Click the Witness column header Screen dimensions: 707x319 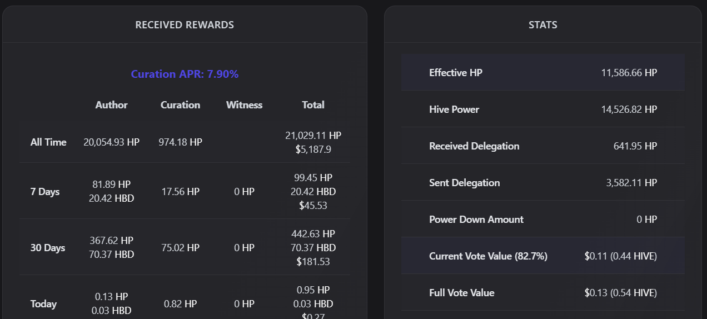(244, 105)
